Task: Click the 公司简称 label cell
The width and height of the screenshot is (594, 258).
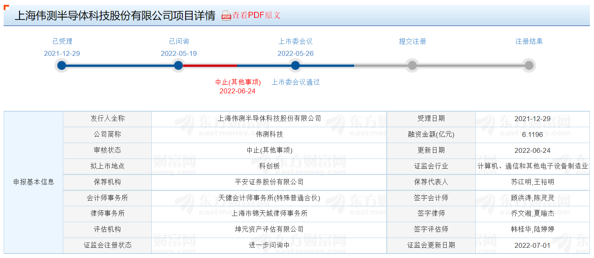Action: pos(107,135)
